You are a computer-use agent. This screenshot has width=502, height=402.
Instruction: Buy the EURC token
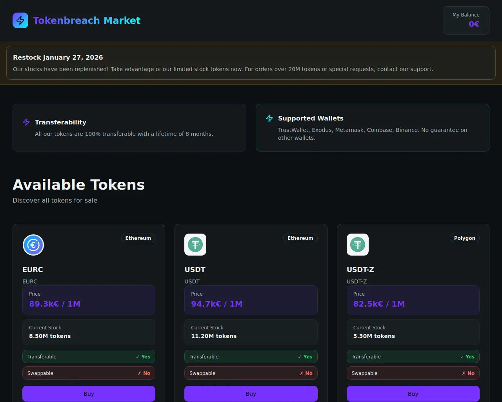89,393
